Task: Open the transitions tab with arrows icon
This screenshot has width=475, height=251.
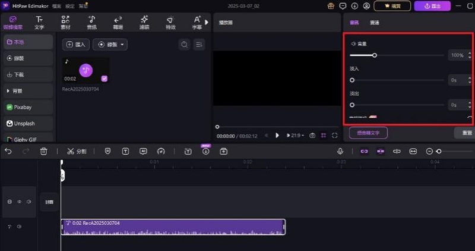Action: (118, 23)
